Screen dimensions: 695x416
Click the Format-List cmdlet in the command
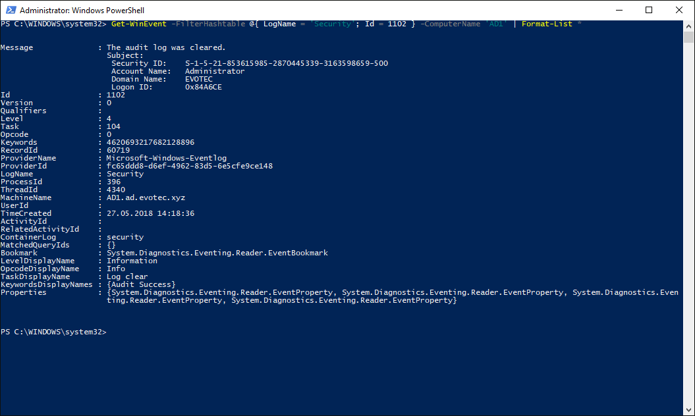(547, 24)
